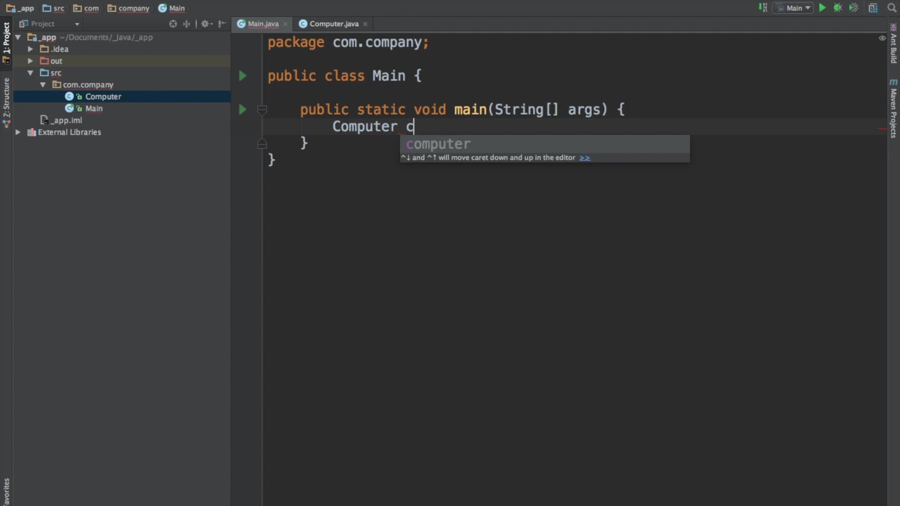The width and height of the screenshot is (900, 506).
Task: Click the _app breadcrumb in navigation bar
Action: pos(20,8)
